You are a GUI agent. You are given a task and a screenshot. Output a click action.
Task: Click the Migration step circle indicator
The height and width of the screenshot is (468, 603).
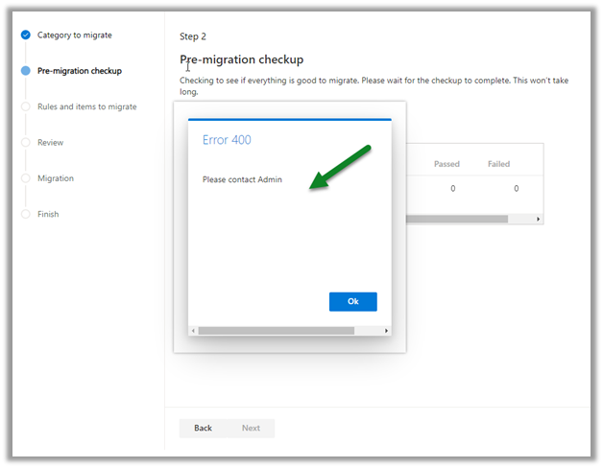[26, 178]
